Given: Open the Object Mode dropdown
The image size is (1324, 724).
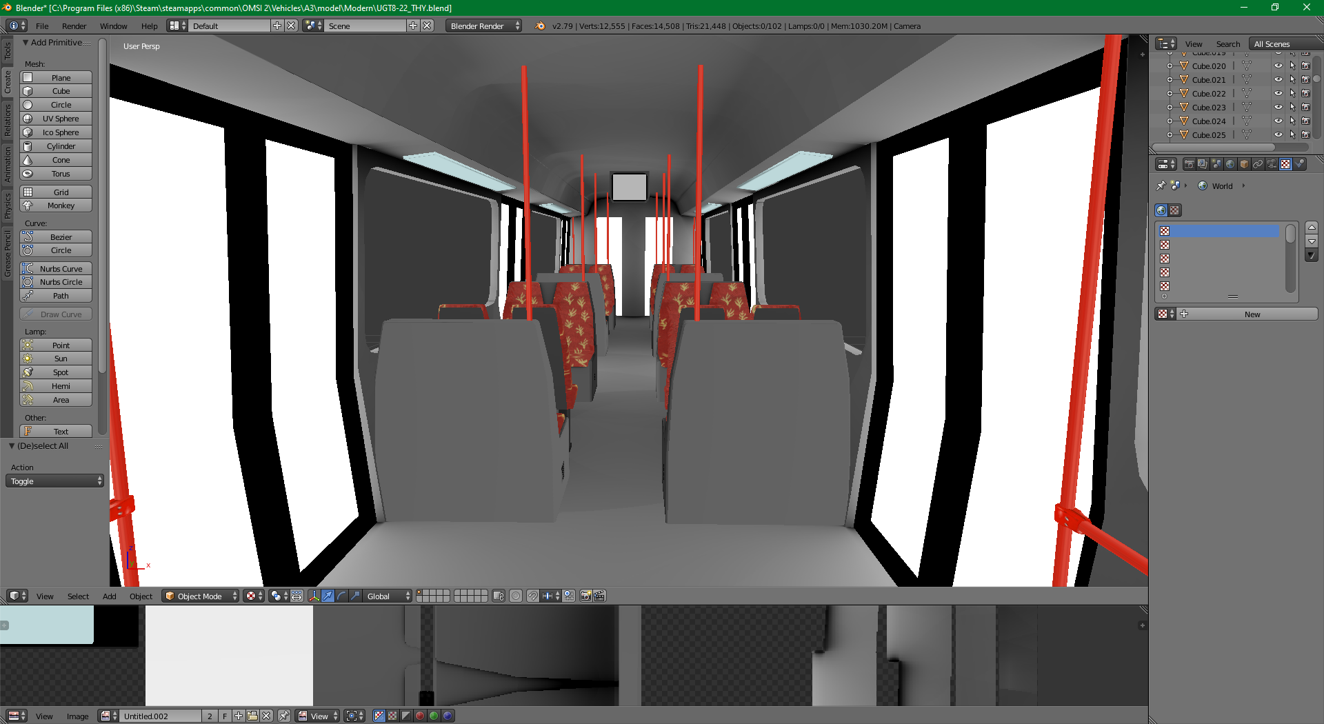Looking at the screenshot, I should coord(200,596).
